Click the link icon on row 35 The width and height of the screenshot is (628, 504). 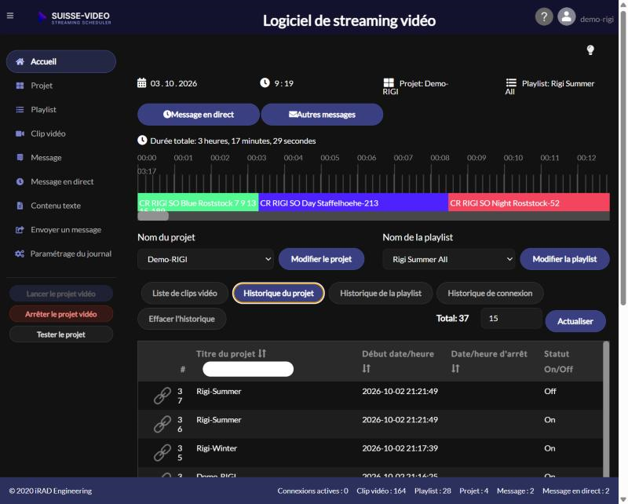tap(162, 452)
